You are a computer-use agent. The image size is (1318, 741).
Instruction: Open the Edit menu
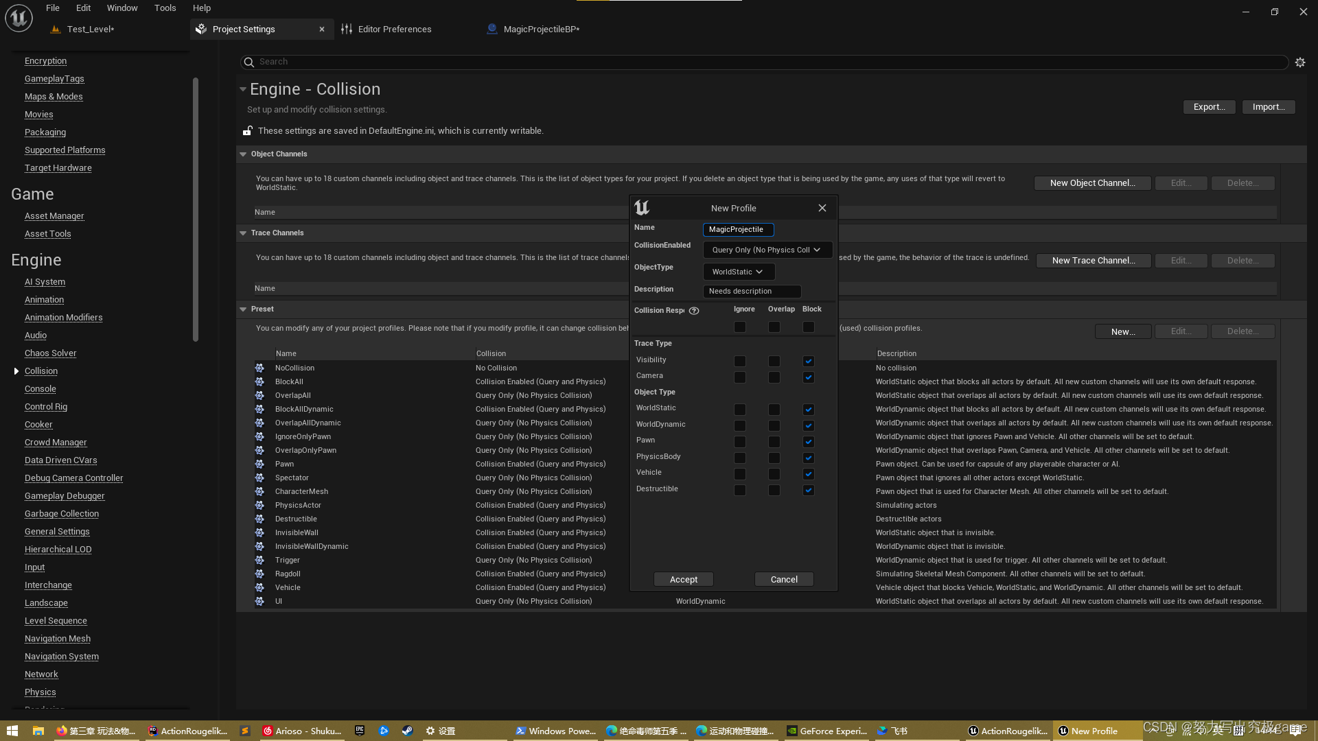pyautogui.click(x=83, y=8)
